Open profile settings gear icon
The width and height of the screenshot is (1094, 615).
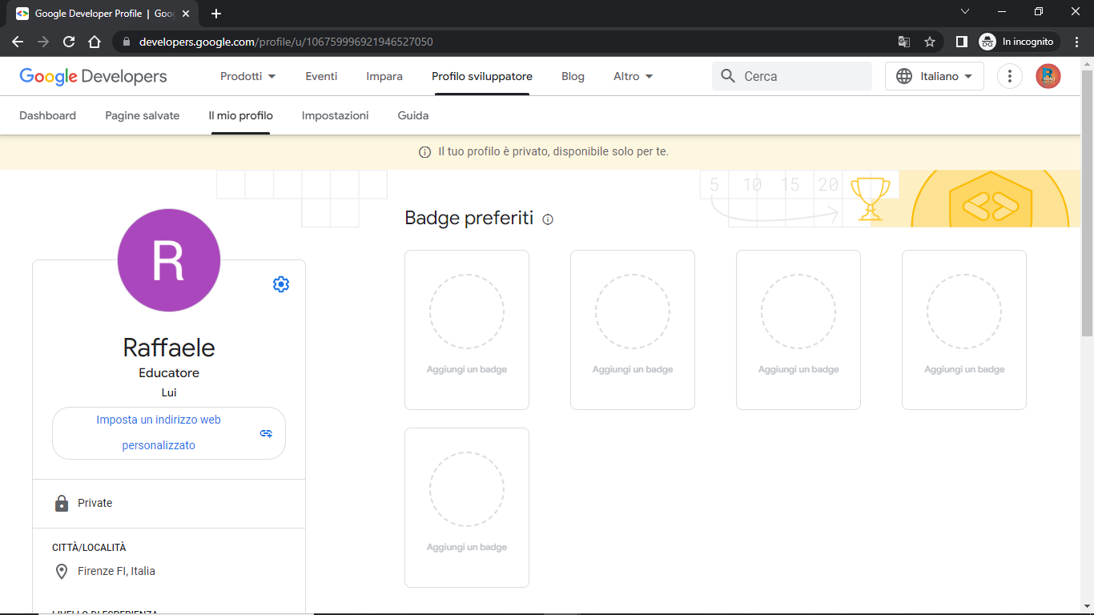pyautogui.click(x=280, y=284)
